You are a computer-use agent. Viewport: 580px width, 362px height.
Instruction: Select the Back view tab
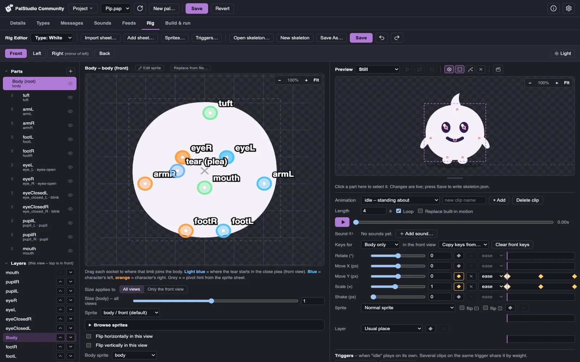click(x=105, y=53)
